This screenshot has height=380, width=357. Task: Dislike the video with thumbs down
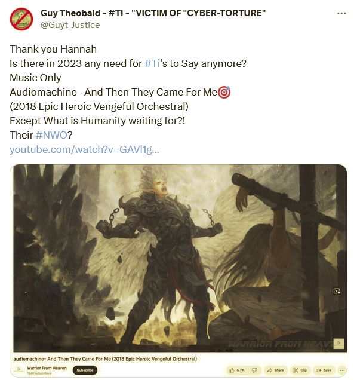tap(254, 370)
